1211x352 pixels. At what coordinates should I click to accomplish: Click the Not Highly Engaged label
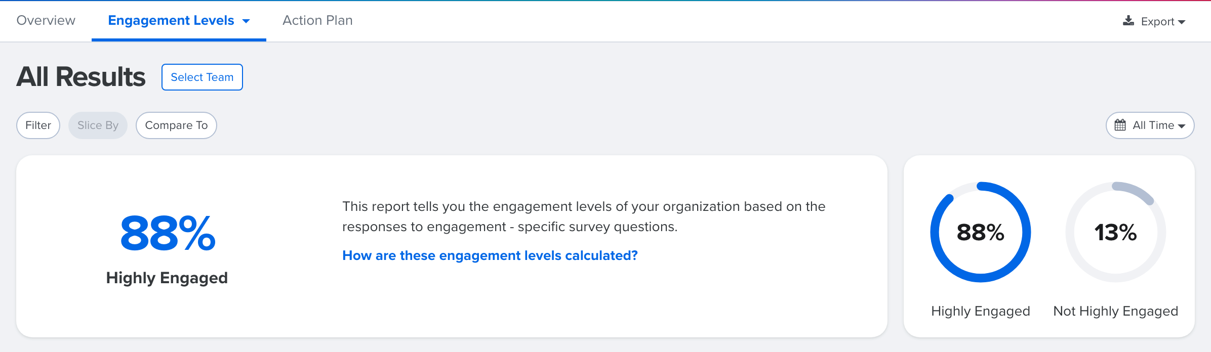(1116, 311)
